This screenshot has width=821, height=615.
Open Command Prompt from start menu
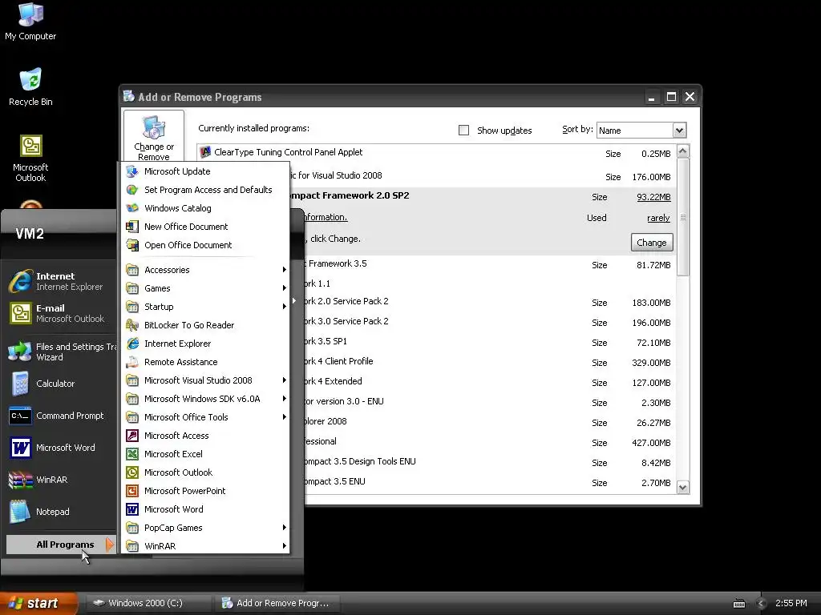[58, 416]
